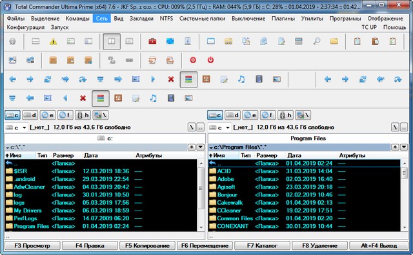Click the F7 Каталог button
The image size is (413, 255).
click(x=263, y=245)
